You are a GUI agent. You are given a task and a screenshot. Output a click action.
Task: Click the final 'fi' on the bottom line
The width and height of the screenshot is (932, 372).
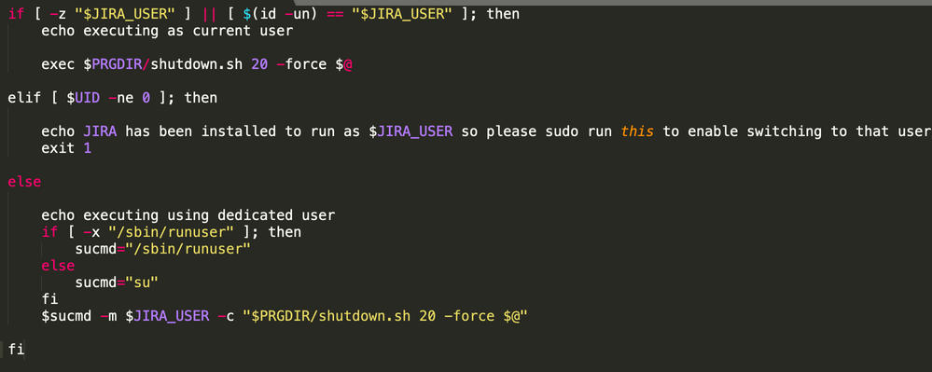click(x=16, y=349)
